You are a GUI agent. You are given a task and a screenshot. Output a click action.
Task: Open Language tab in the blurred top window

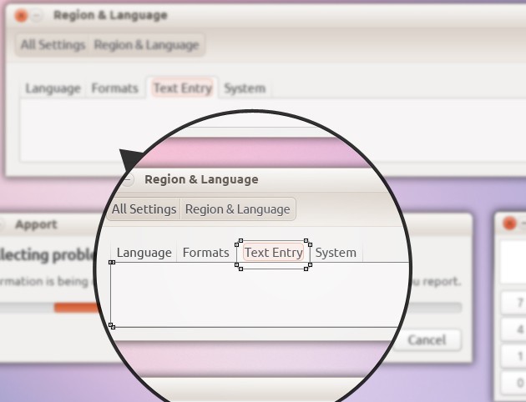coord(53,88)
